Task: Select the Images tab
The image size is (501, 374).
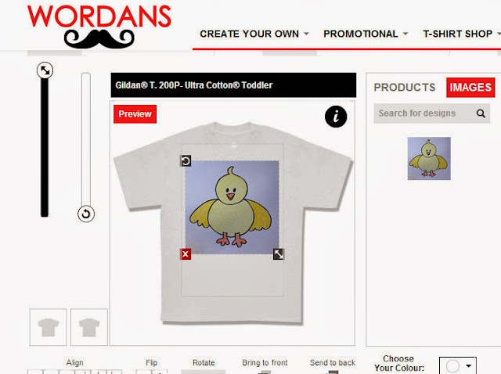Action: click(470, 87)
